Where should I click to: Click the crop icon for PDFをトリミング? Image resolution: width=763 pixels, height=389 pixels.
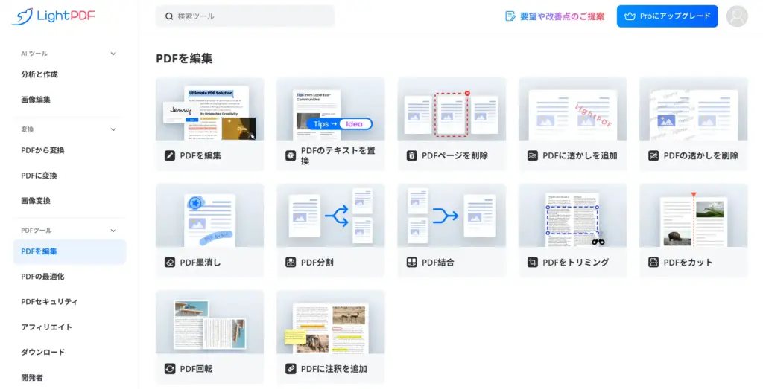tap(532, 263)
